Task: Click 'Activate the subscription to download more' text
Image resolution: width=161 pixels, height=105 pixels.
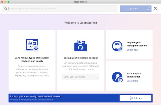Action: click(32, 100)
